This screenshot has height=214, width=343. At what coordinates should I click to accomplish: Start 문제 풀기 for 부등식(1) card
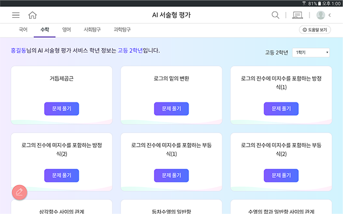(x=172, y=175)
